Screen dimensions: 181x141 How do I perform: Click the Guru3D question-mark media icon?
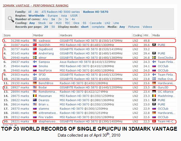tap(154, 87)
